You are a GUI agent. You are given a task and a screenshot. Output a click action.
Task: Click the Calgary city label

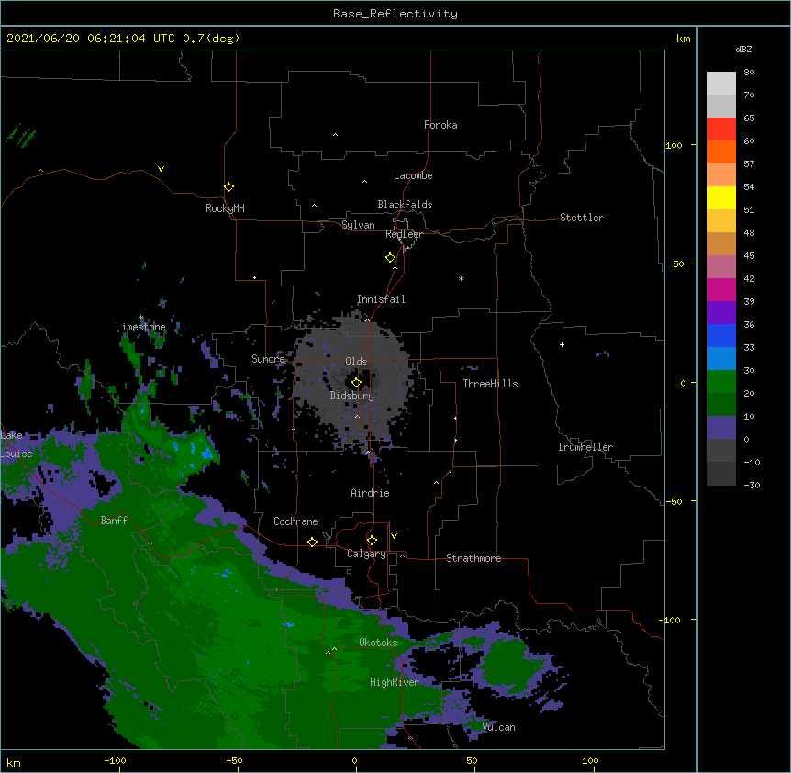(x=366, y=554)
